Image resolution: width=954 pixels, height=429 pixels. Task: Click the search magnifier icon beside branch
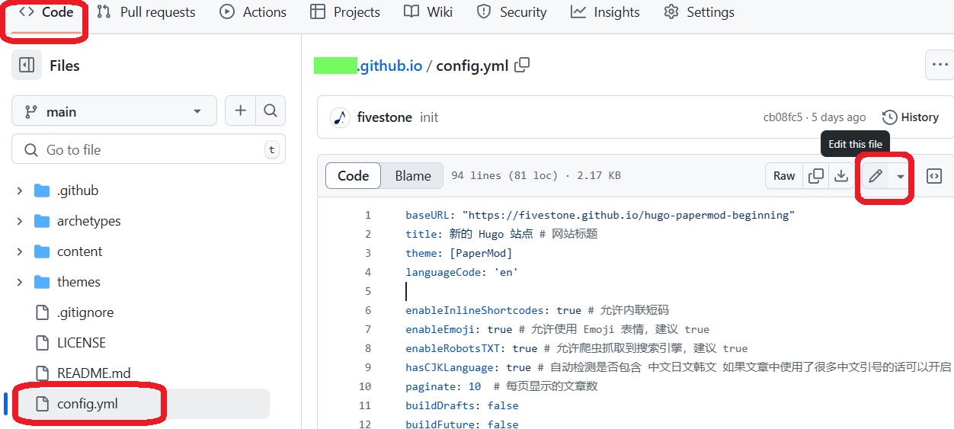coord(270,111)
